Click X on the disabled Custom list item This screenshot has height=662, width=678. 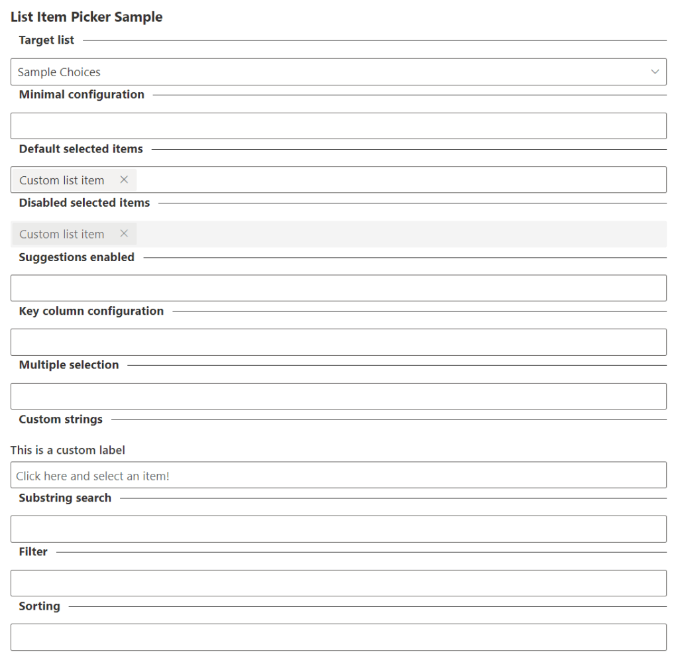(x=124, y=234)
